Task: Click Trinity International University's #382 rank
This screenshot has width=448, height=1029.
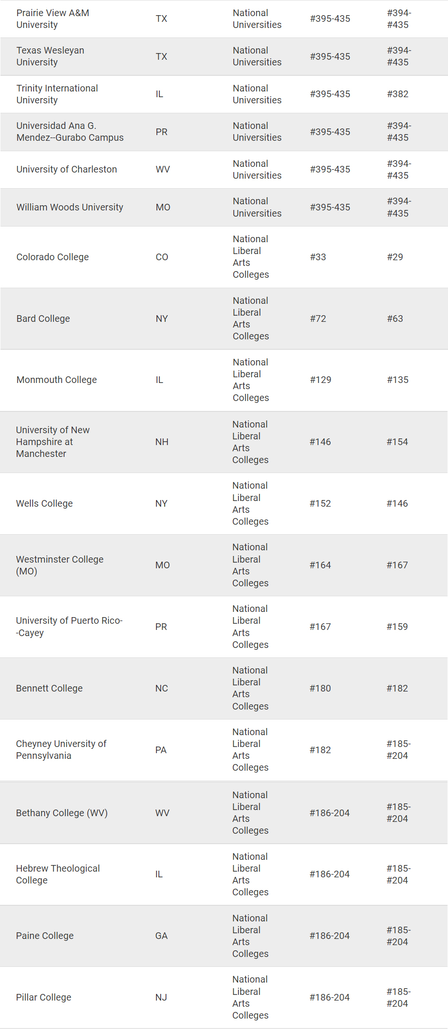Action: click(x=397, y=94)
